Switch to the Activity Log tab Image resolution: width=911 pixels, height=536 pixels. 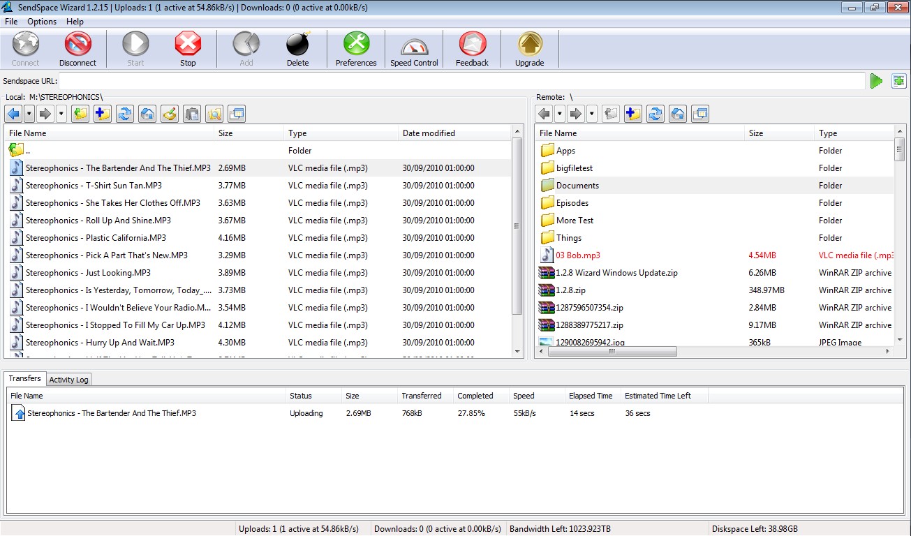coord(68,379)
